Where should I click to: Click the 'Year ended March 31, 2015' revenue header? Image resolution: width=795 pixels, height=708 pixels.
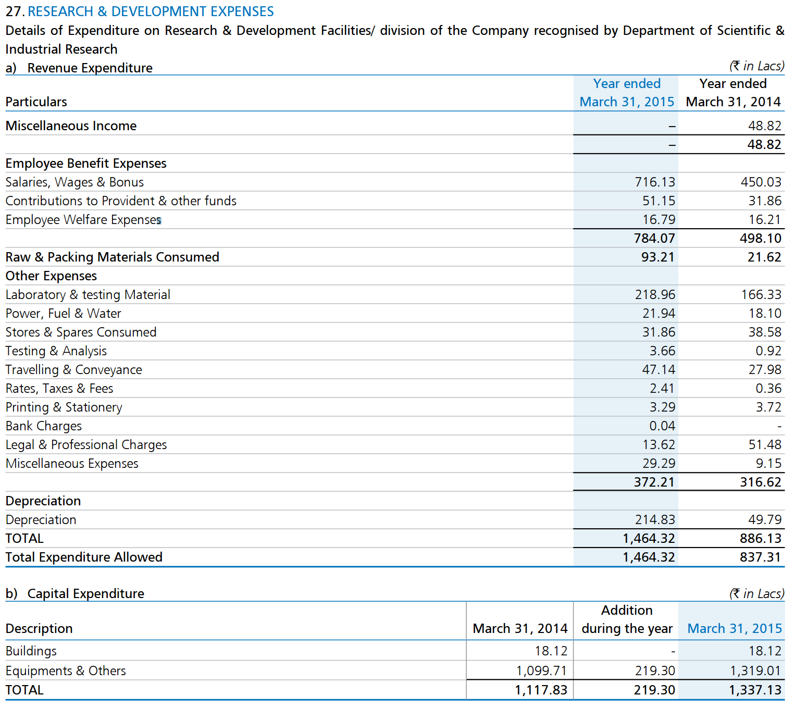point(627,93)
